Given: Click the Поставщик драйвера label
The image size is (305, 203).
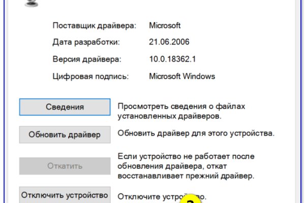Looking at the screenshot, I should point(86,25).
